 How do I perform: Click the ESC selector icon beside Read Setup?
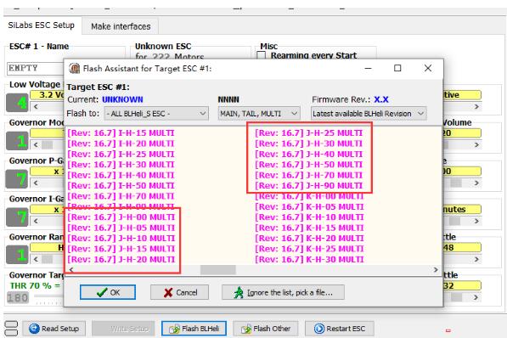click(x=11, y=329)
